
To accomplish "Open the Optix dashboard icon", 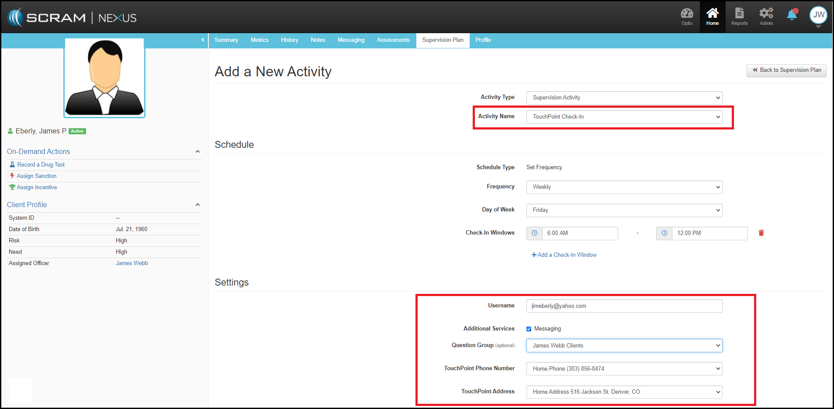I will [687, 17].
